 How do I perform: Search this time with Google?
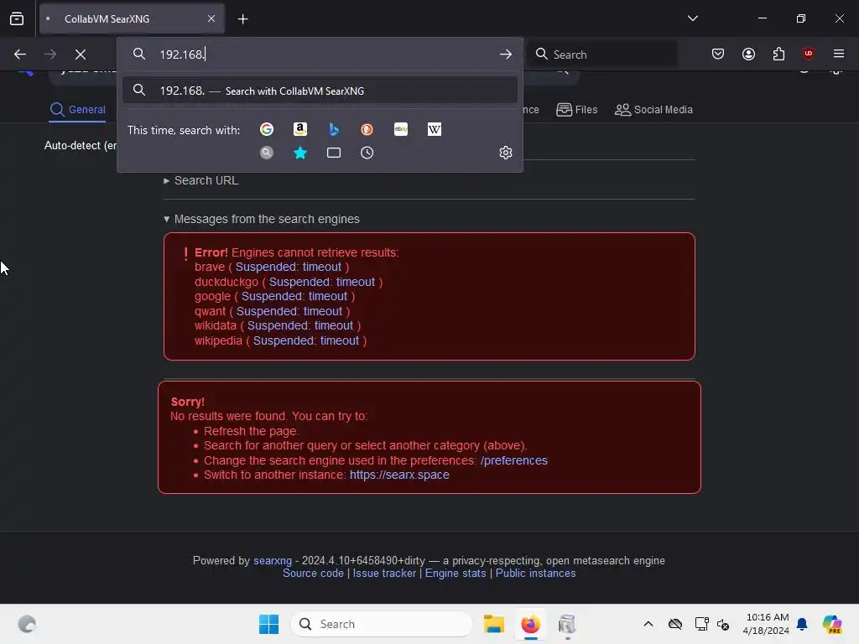point(267,129)
